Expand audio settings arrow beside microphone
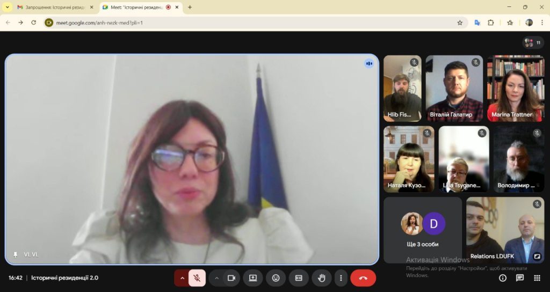 [182, 278]
